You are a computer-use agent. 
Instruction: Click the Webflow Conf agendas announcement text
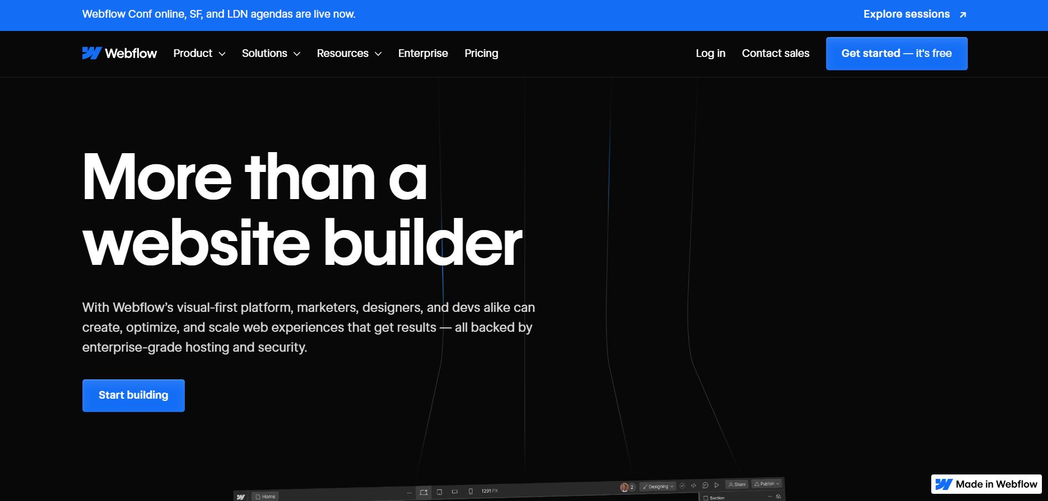coord(219,14)
